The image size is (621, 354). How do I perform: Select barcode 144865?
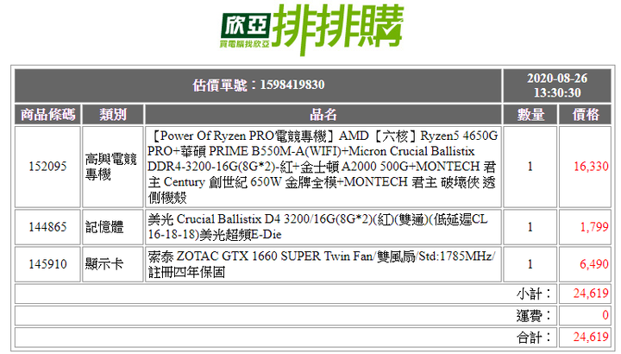(47, 227)
